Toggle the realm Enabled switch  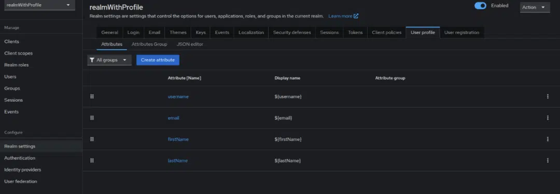click(480, 6)
